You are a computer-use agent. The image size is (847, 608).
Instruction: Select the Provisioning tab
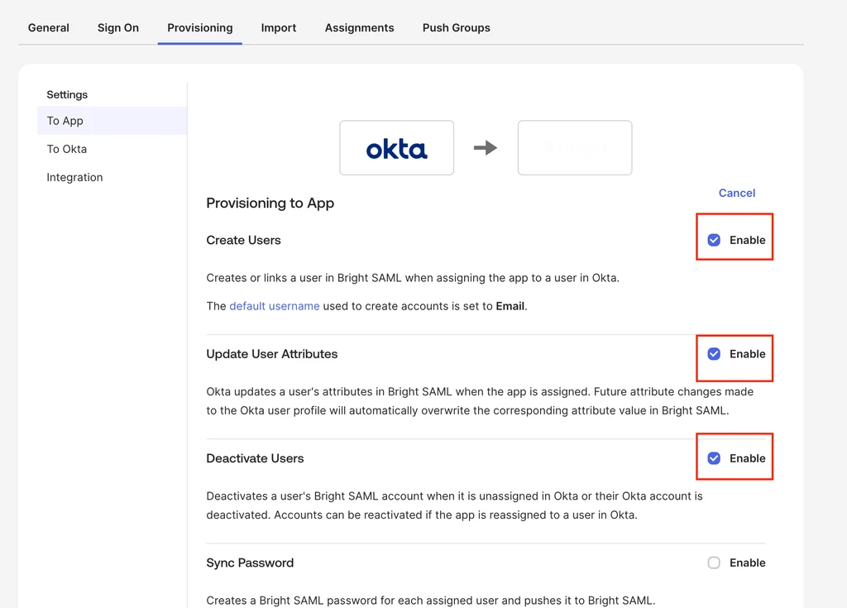(x=200, y=27)
